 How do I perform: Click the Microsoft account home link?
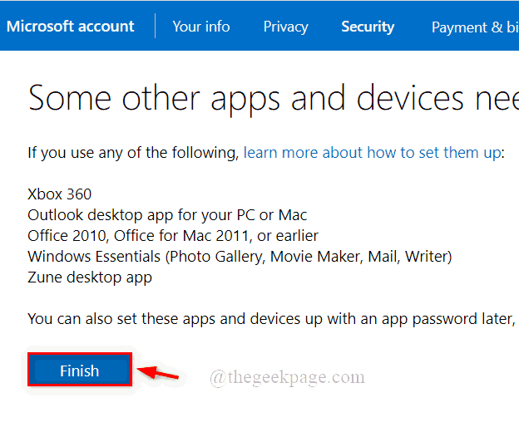[x=71, y=27]
